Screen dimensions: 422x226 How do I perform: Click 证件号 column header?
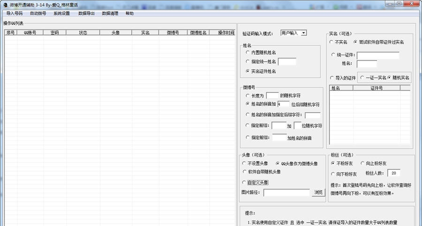377,88
